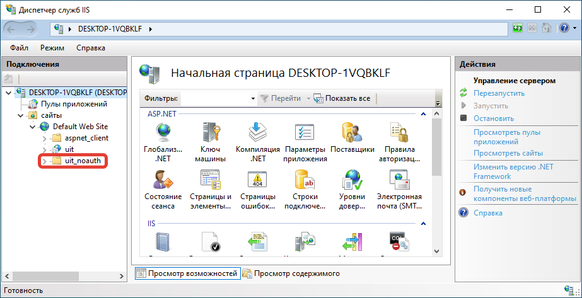Switch to Просмотр возможностей tab
The width and height of the screenshot is (582, 298).
point(187,273)
